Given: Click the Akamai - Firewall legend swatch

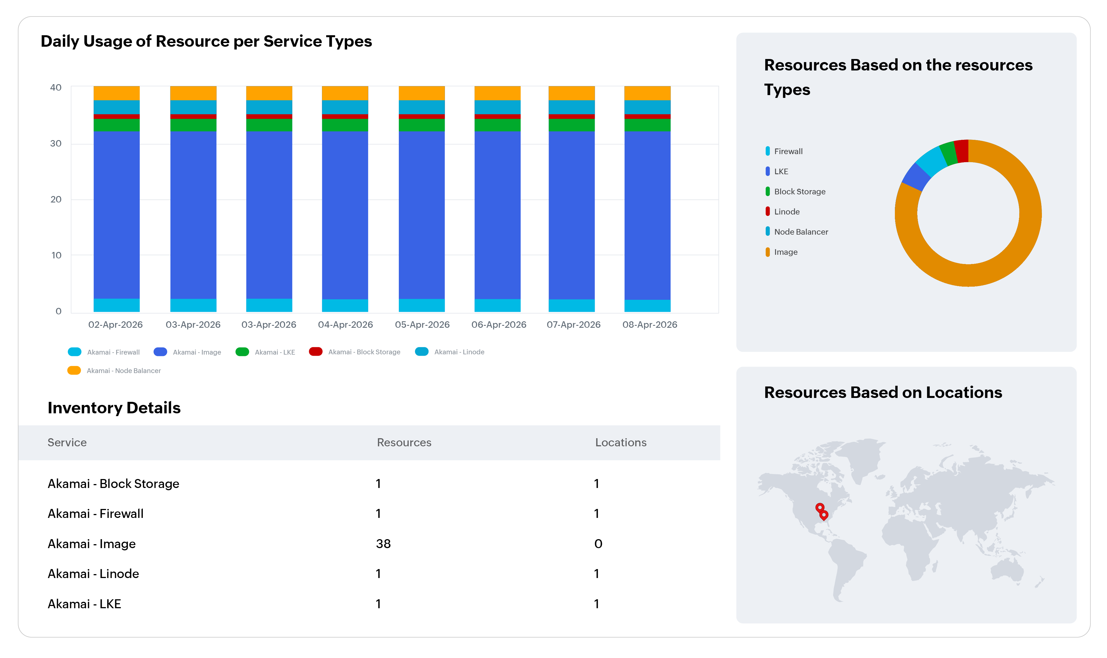Looking at the screenshot, I should [74, 352].
